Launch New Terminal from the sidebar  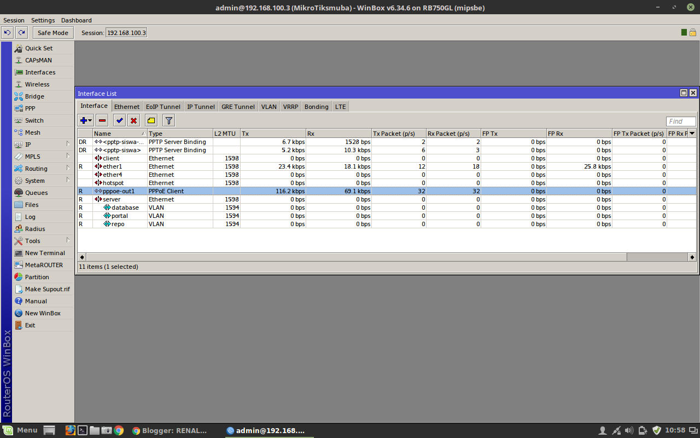click(43, 253)
